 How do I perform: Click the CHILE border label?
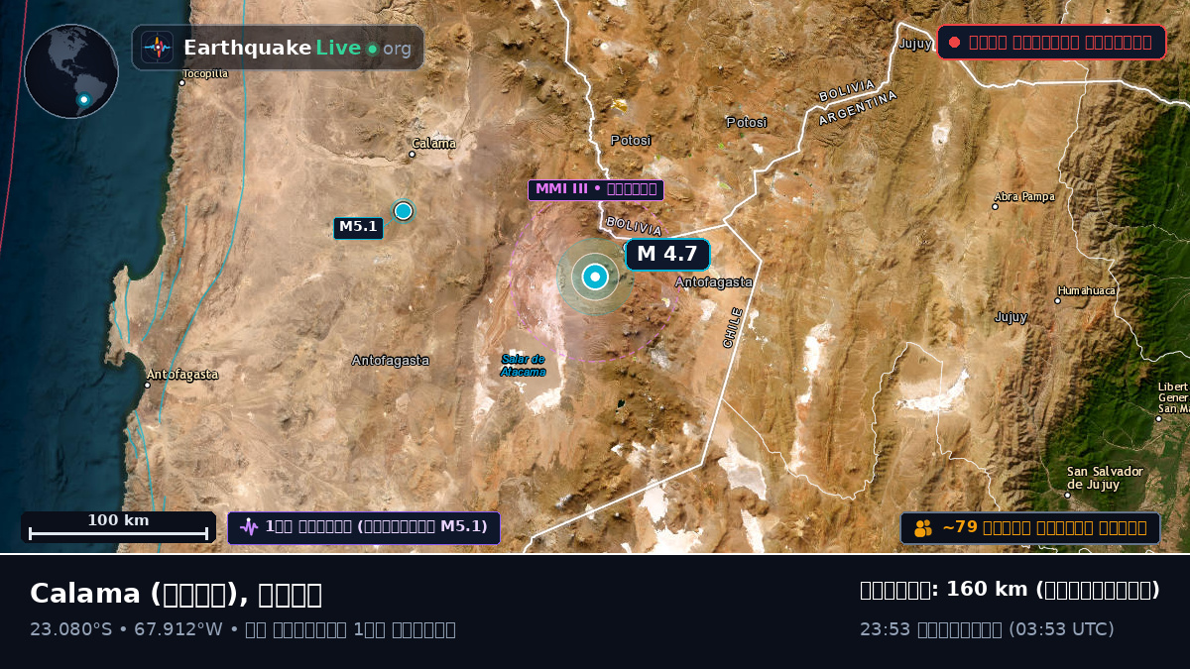733,327
